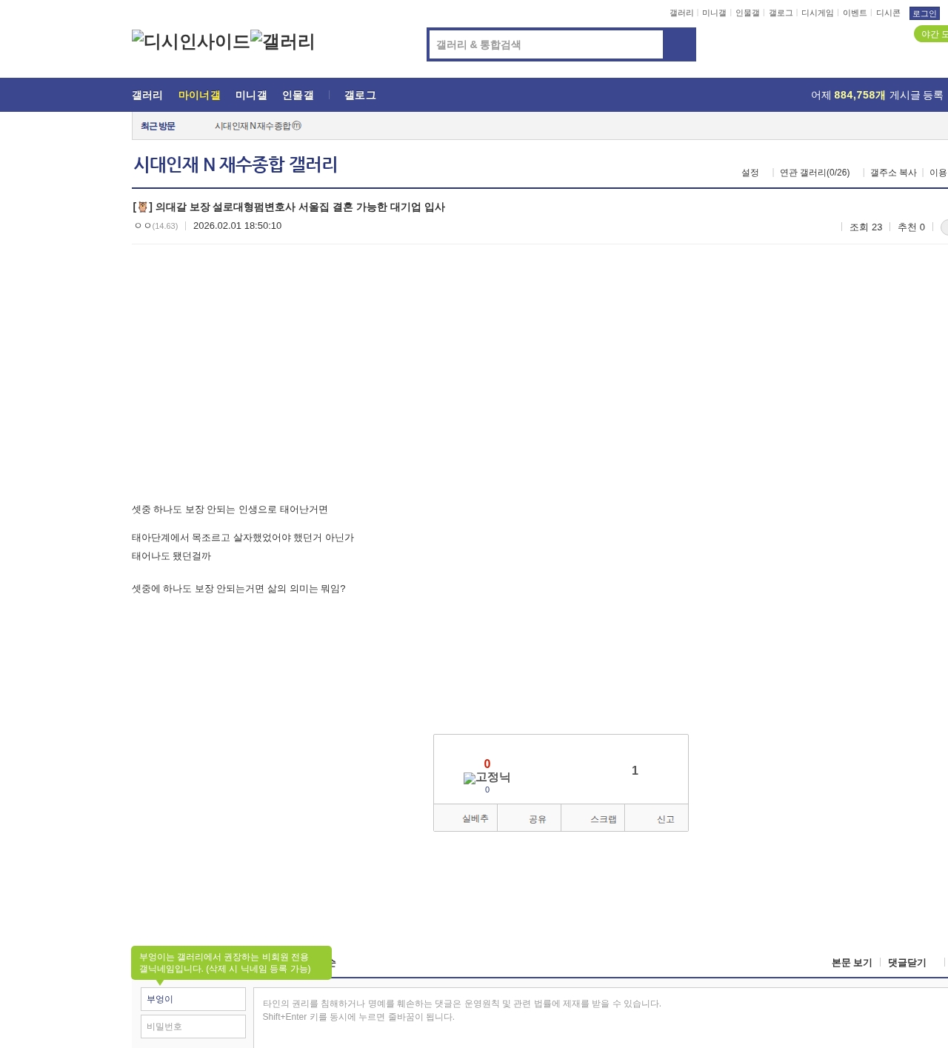
Task: Click the 부엉이 nickname input field
Action: point(193,999)
